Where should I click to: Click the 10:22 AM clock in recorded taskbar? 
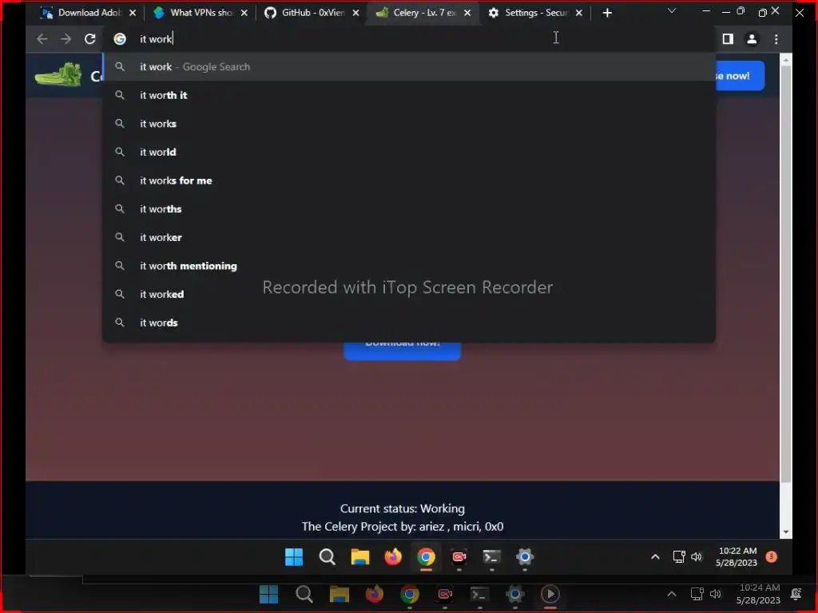737,556
